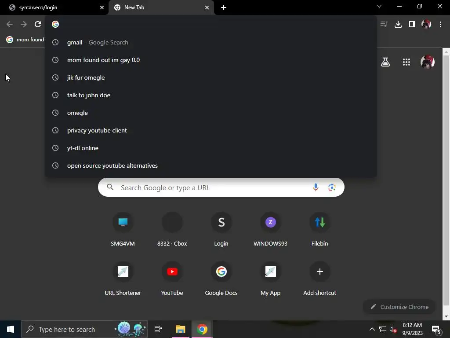
Task: Open Search Labs flask icon
Action: (385, 62)
